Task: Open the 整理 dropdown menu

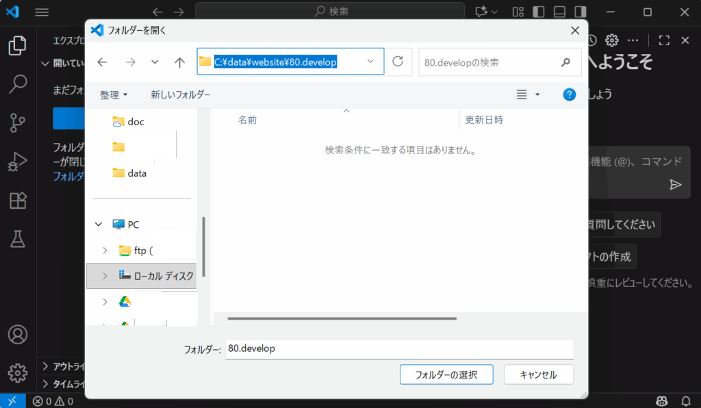Action: pyautogui.click(x=114, y=95)
